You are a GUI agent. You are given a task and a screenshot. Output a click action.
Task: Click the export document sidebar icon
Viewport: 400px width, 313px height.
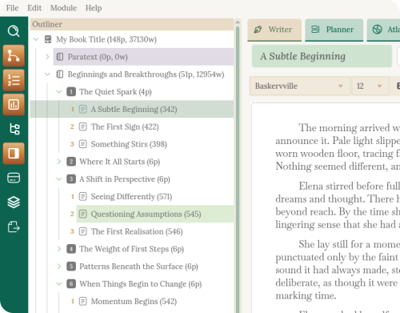[14, 227]
